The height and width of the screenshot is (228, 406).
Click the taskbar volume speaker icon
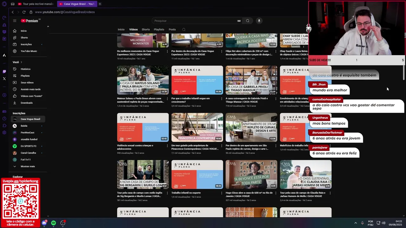(384, 223)
